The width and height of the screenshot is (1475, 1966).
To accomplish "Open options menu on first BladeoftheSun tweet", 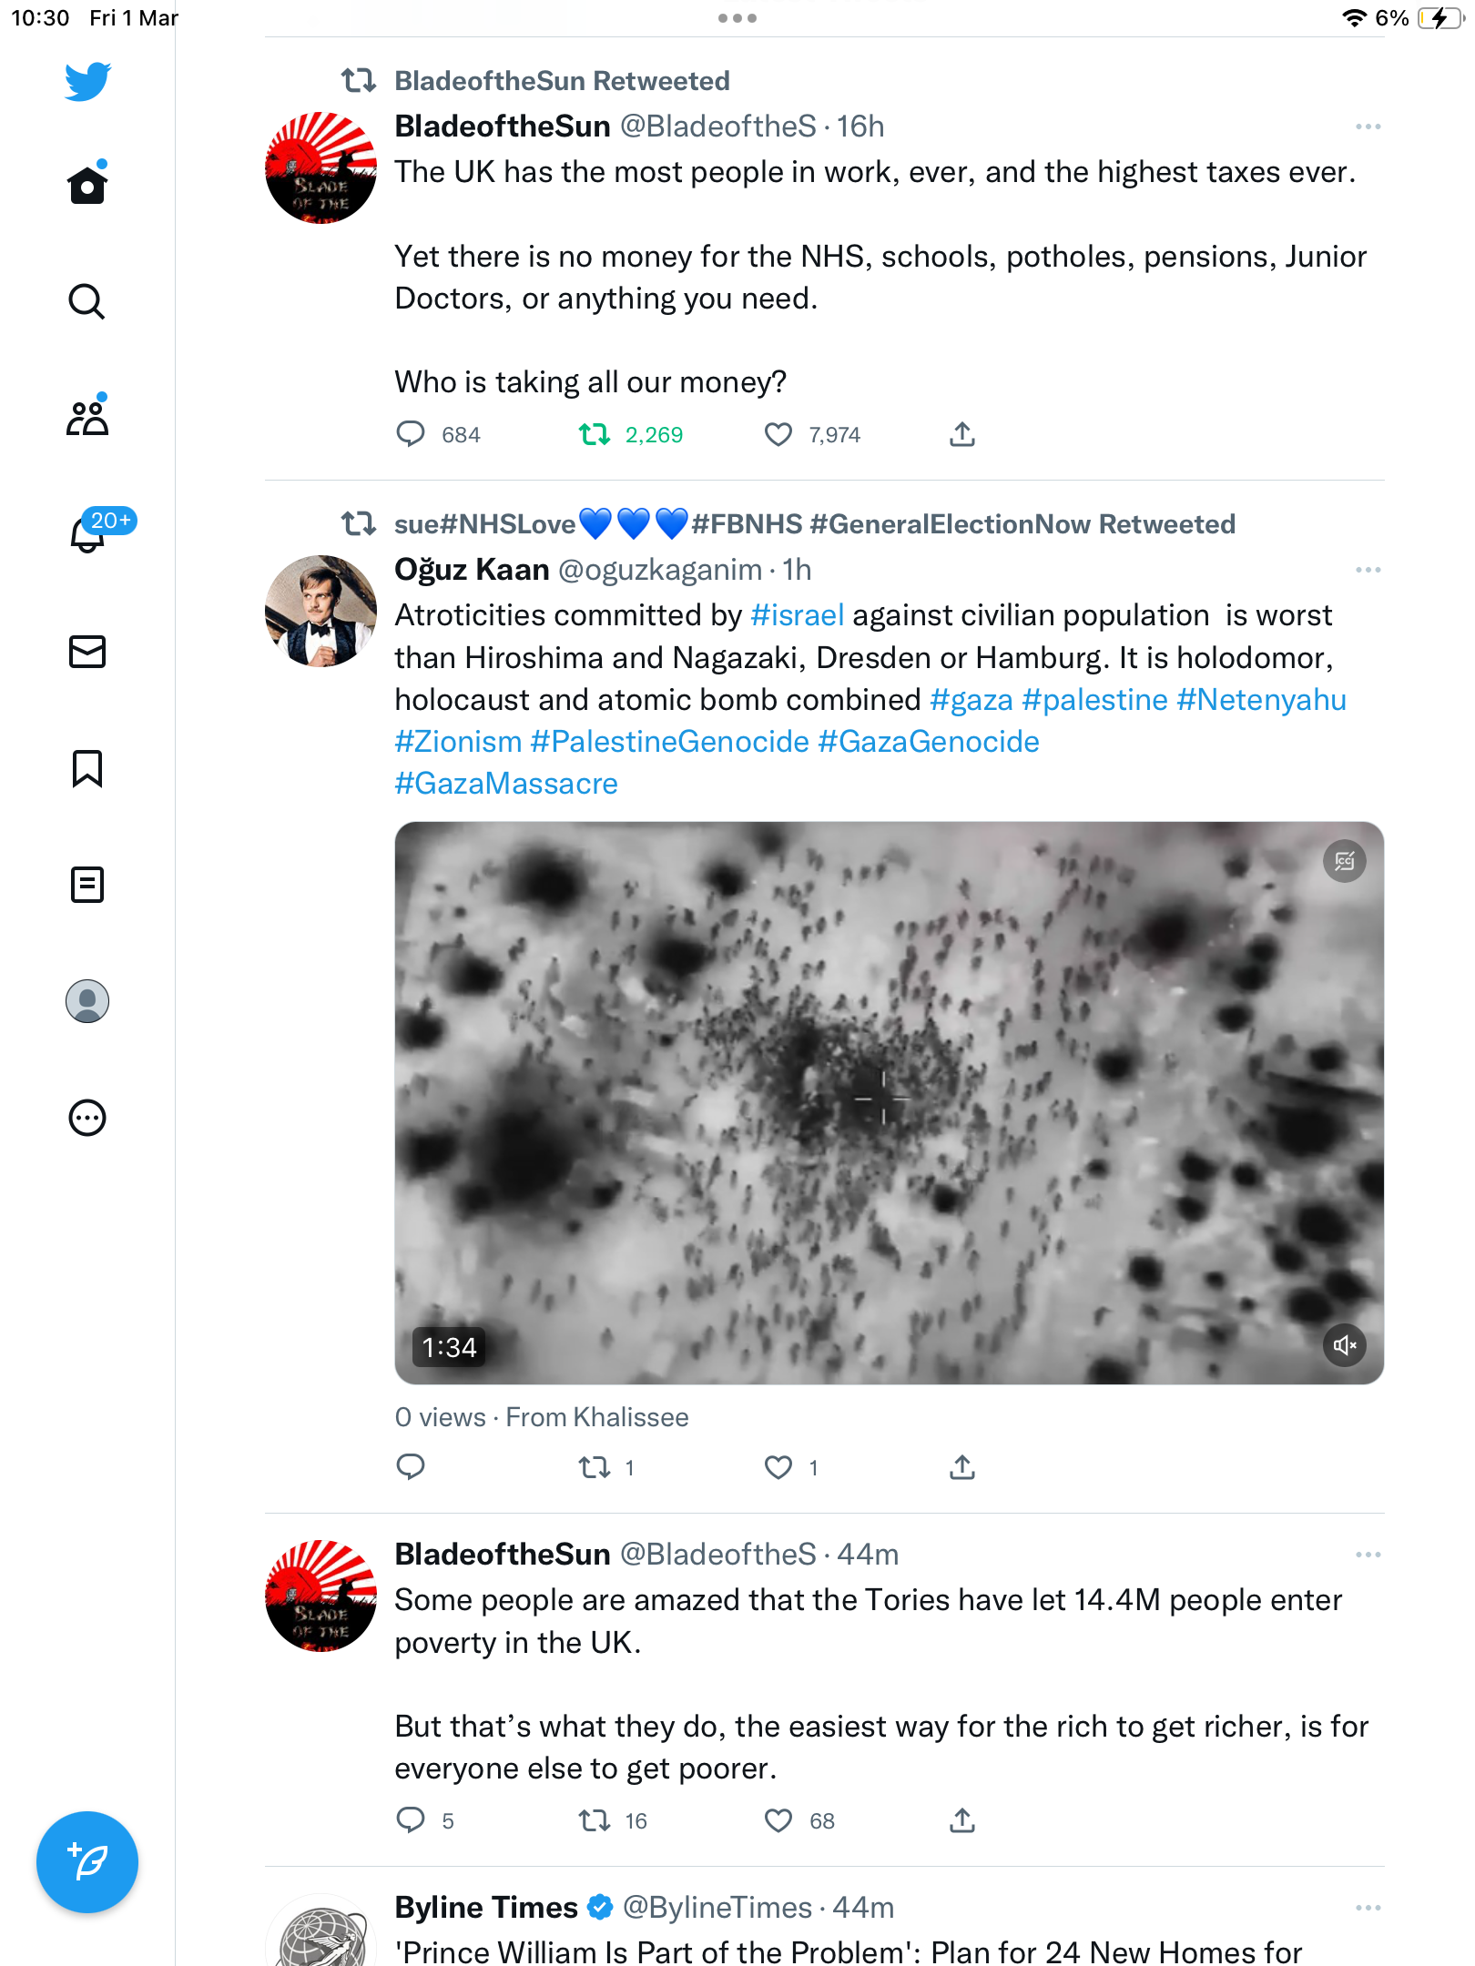I will [1368, 127].
